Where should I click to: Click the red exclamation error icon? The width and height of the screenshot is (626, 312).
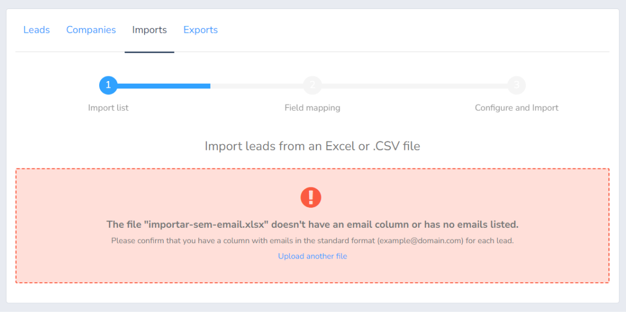click(x=312, y=197)
